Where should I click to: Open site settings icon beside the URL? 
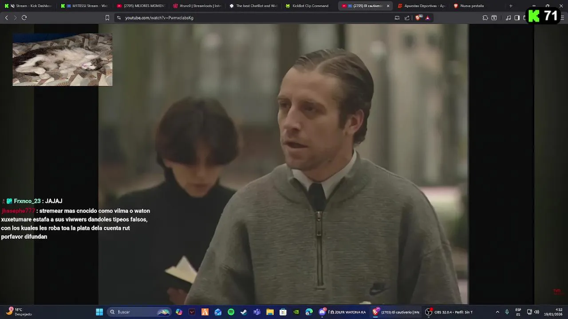point(118,18)
